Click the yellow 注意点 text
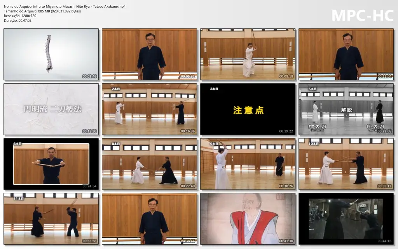Viewport: 398px width, 249px height. 248,110
